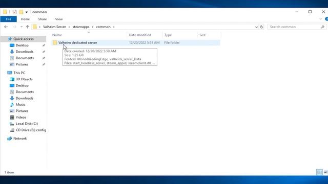Click the search magnifier icon

322,27
